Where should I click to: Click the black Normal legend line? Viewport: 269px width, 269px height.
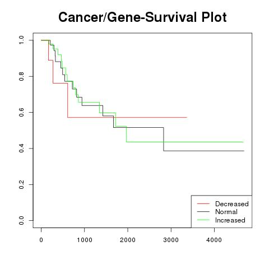[x=203, y=212]
